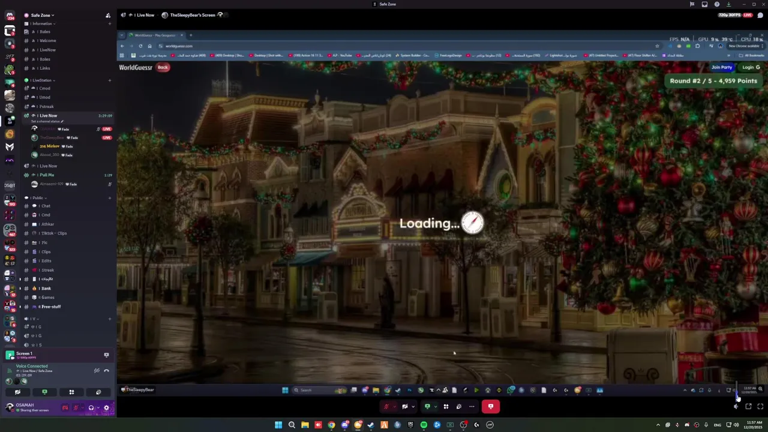Open the Chat channel under Public
The image size is (768, 432).
[x=67, y=206]
